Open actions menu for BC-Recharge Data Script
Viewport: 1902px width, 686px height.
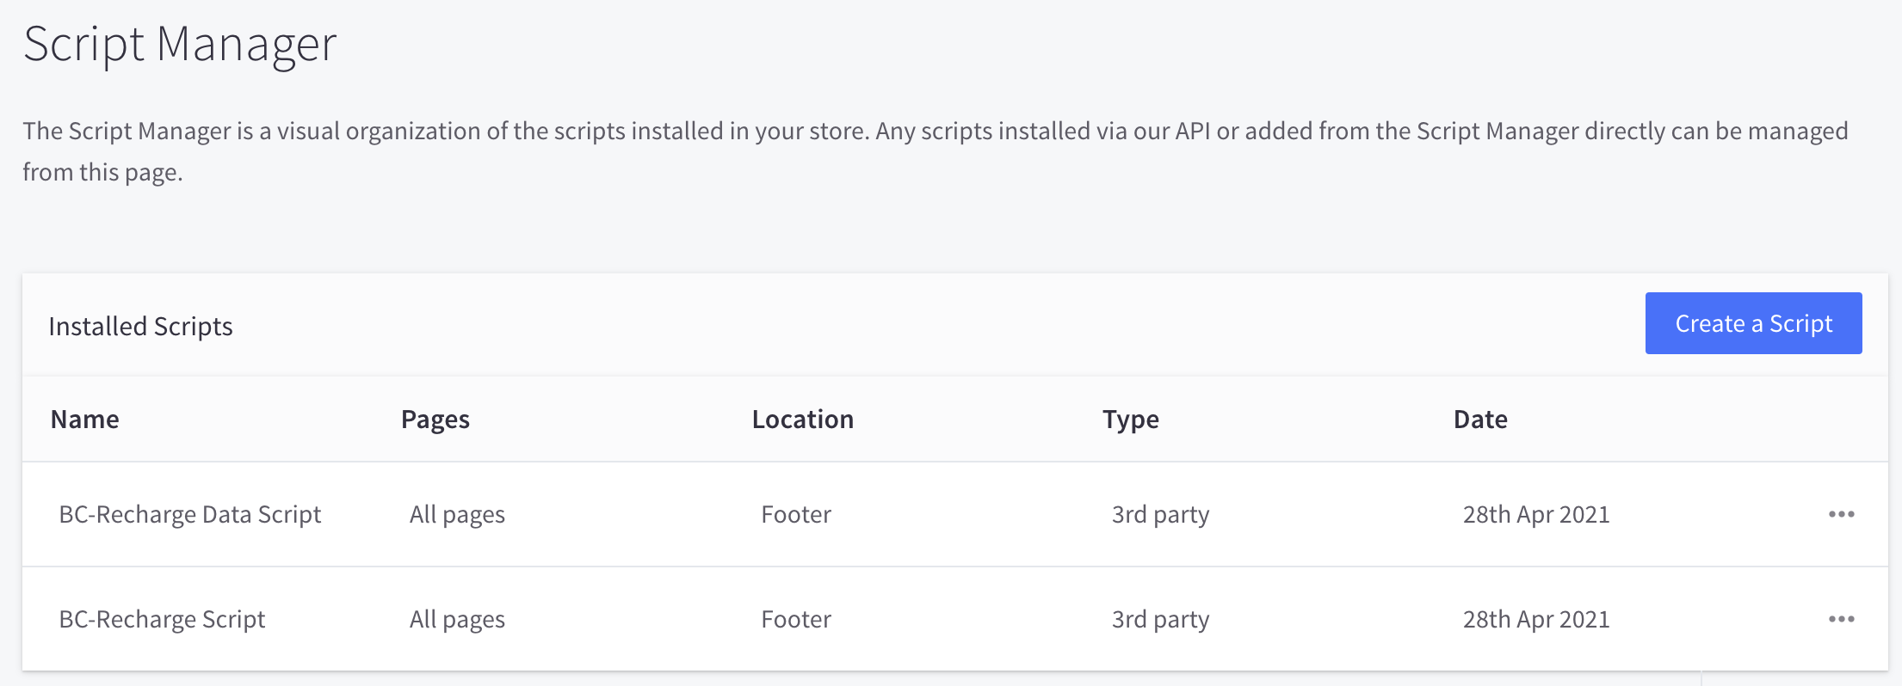tap(1841, 514)
